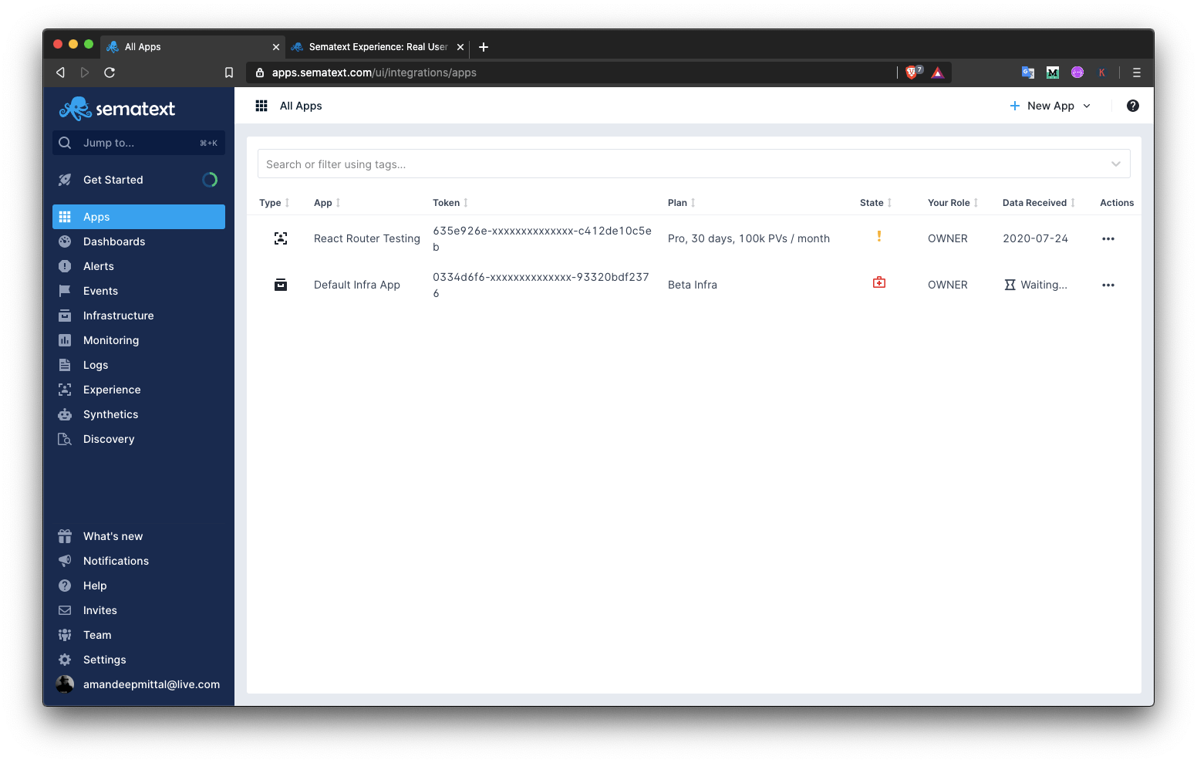Viewport: 1197px width, 763px height.
Task: Click the Alerts exclamation icon
Action: (x=65, y=266)
